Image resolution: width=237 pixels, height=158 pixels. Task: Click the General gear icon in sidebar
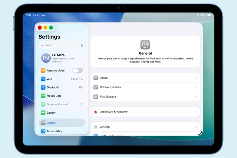43,123
